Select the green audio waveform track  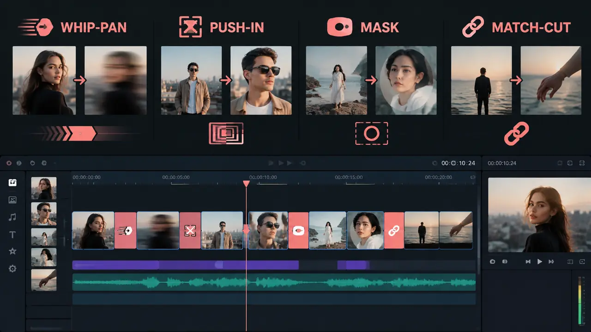click(x=274, y=282)
